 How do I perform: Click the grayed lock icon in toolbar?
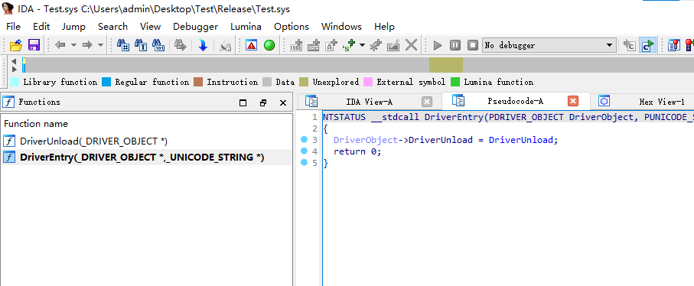[x=225, y=45]
